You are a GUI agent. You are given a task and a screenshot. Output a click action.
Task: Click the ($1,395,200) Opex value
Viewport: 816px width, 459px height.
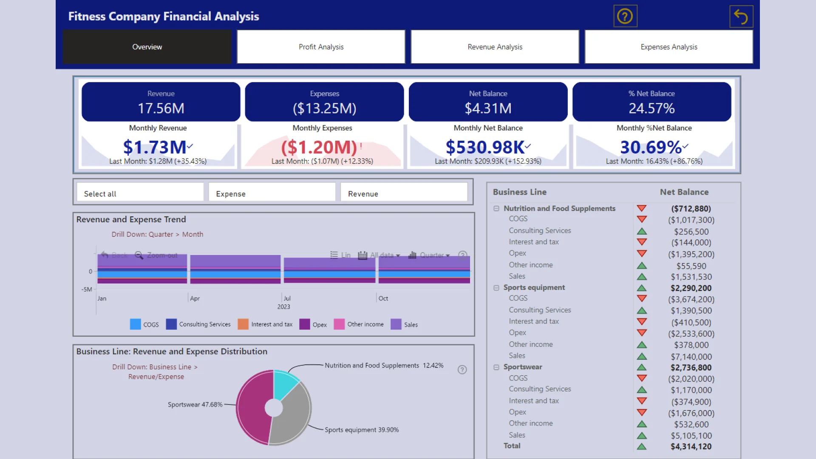[x=691, y=254]
